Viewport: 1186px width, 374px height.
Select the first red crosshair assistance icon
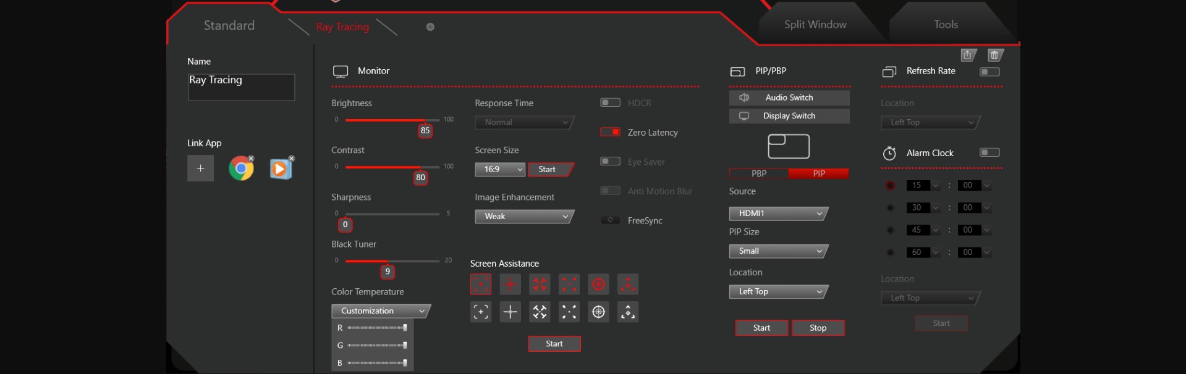point(481,285)
